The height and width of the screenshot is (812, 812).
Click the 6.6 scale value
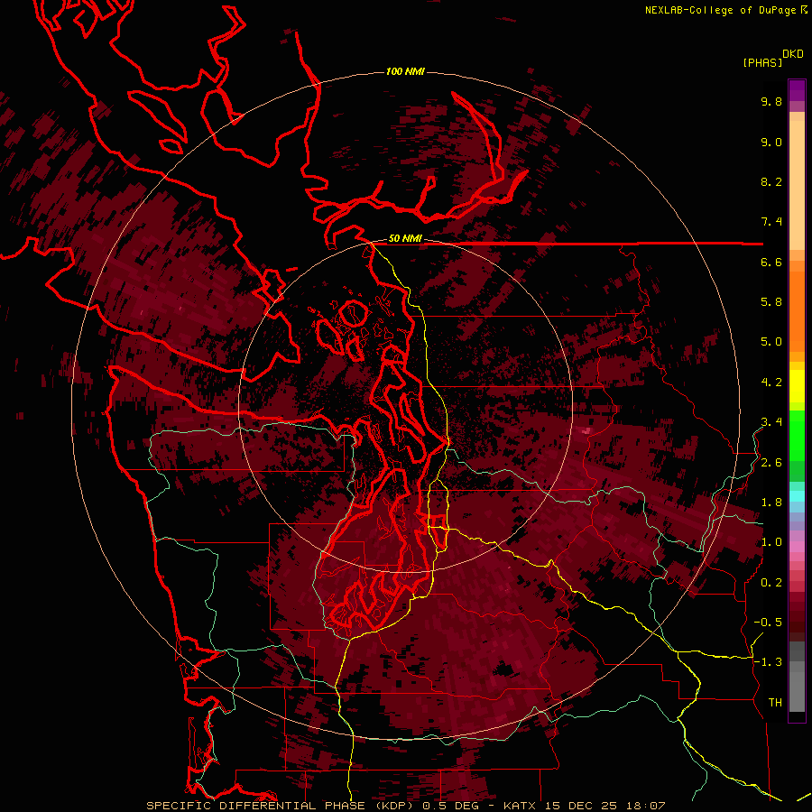pyautogui.click(x=771, y=262)
